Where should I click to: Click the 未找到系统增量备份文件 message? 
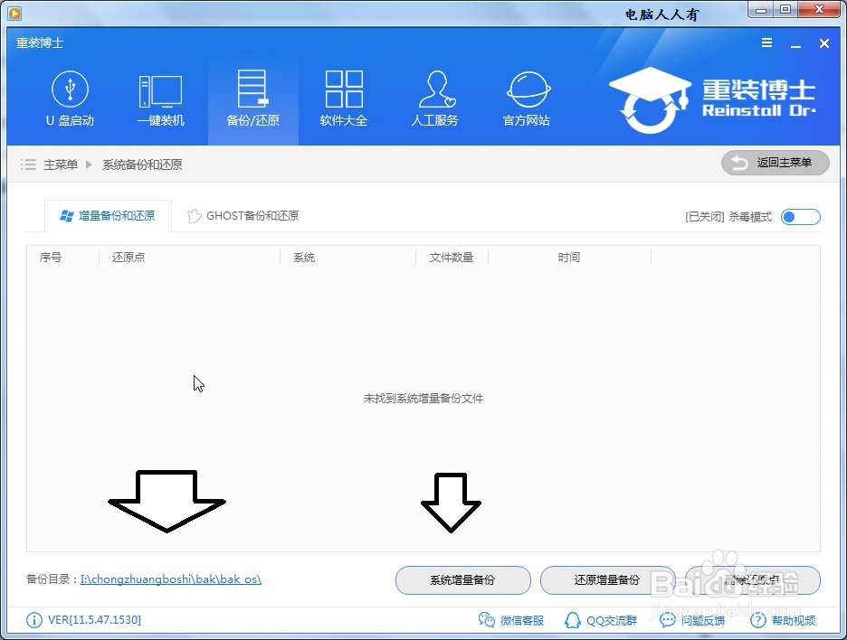click(x=423, y=399)
